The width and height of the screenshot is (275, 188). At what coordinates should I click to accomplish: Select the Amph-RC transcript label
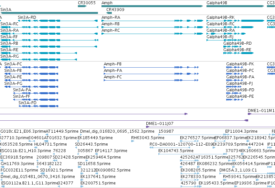[x=111, y=30]
